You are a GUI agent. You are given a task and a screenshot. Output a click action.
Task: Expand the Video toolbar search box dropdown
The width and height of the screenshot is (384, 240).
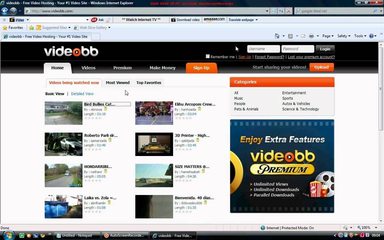[x=87, y=20]
